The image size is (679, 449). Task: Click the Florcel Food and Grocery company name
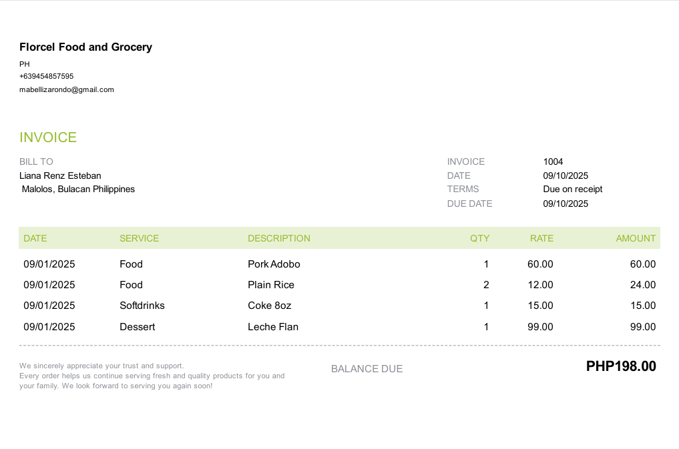pyautogui.click(x=85, y=47)
